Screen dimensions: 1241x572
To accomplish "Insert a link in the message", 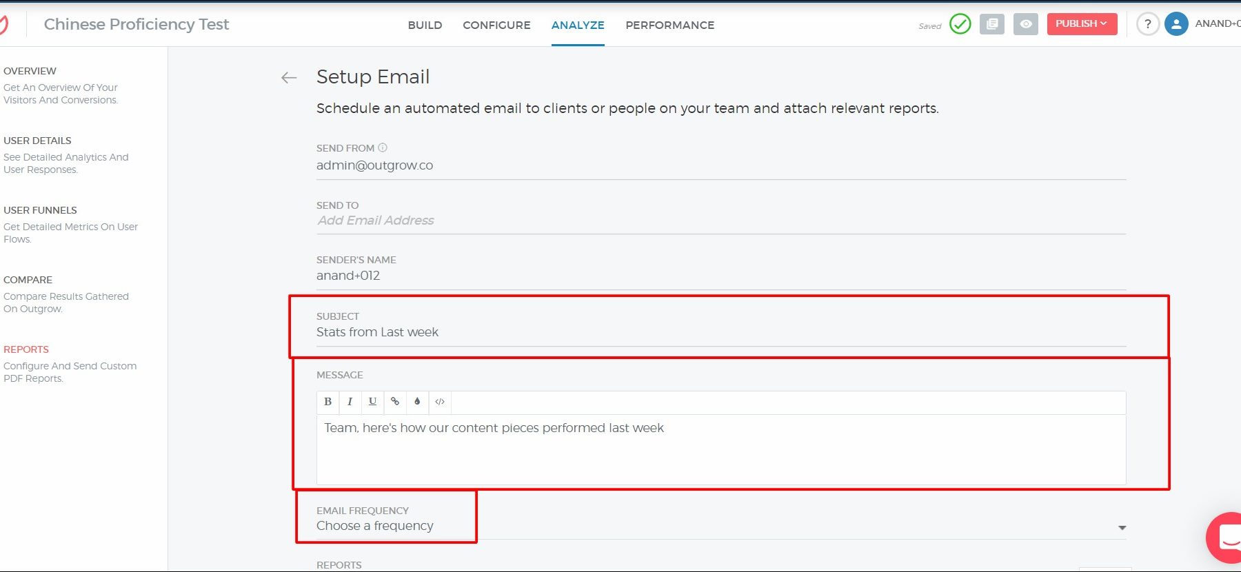I will 395,402.
